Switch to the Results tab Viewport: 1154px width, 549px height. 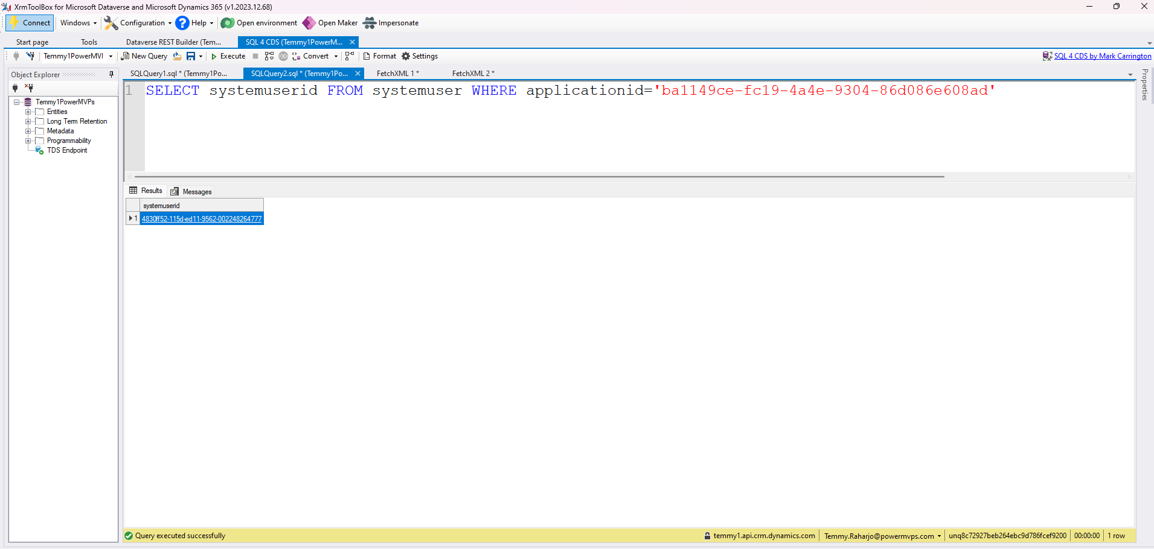point(146,191)
